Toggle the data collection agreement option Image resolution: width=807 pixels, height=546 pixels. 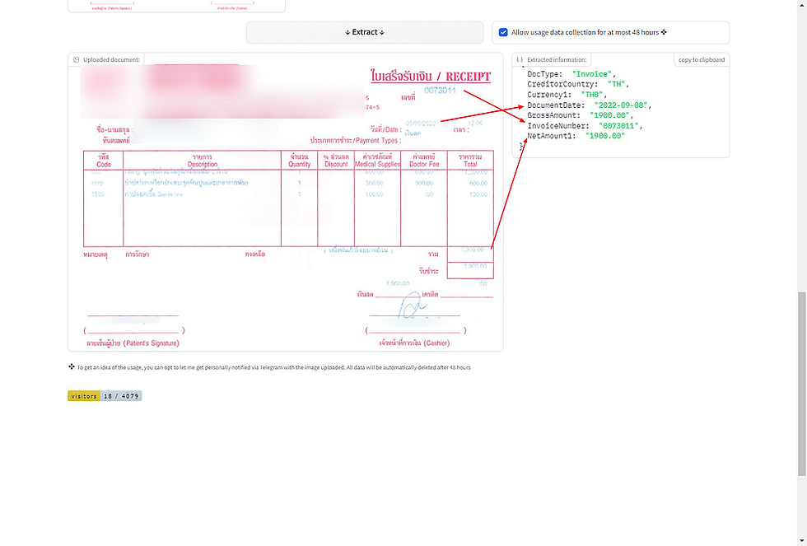tap(504, 32)
